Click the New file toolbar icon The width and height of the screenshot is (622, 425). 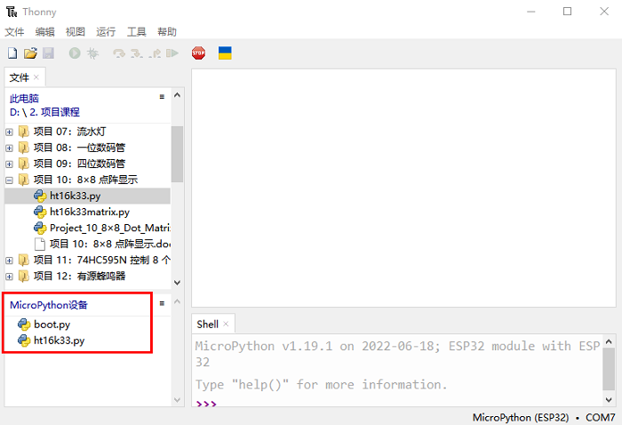pyautogui.click(x=12, y=53)
